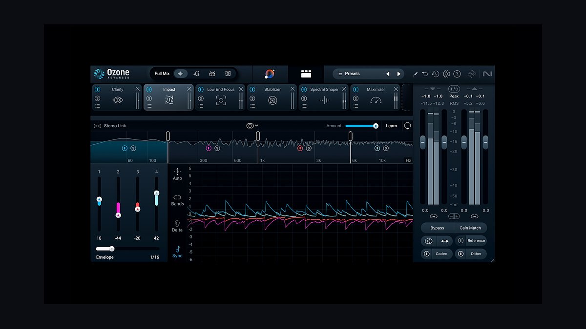
Task: Click the Envelope slider handle
Action: pos(112,249)
